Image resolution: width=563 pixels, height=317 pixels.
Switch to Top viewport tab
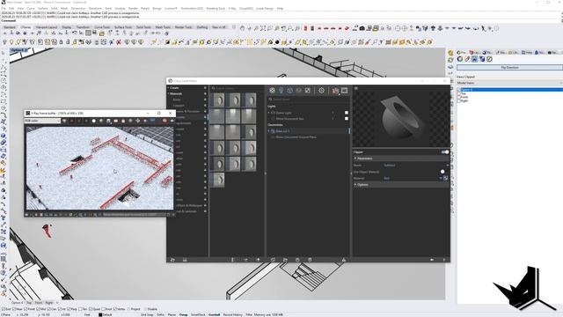29,303
